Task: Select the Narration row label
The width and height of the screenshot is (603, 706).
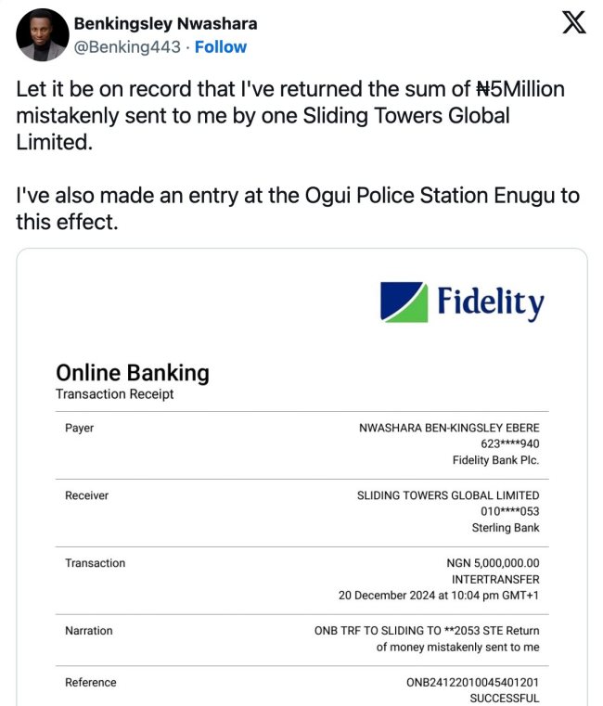Action: (88, 631)
